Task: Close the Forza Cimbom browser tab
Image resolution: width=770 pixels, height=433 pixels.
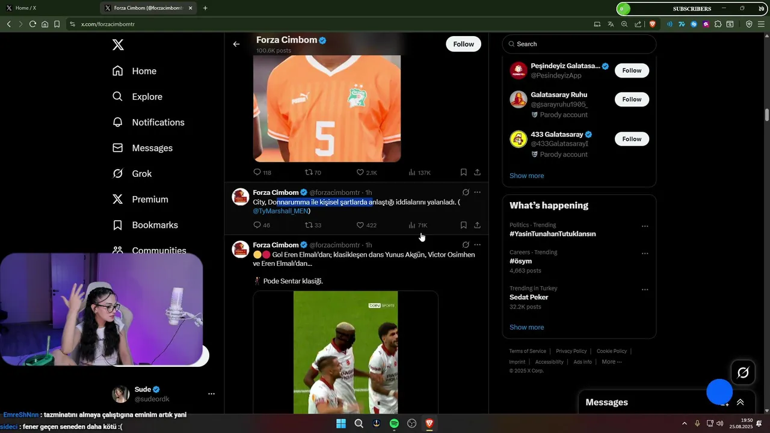Action: (191, 8)
